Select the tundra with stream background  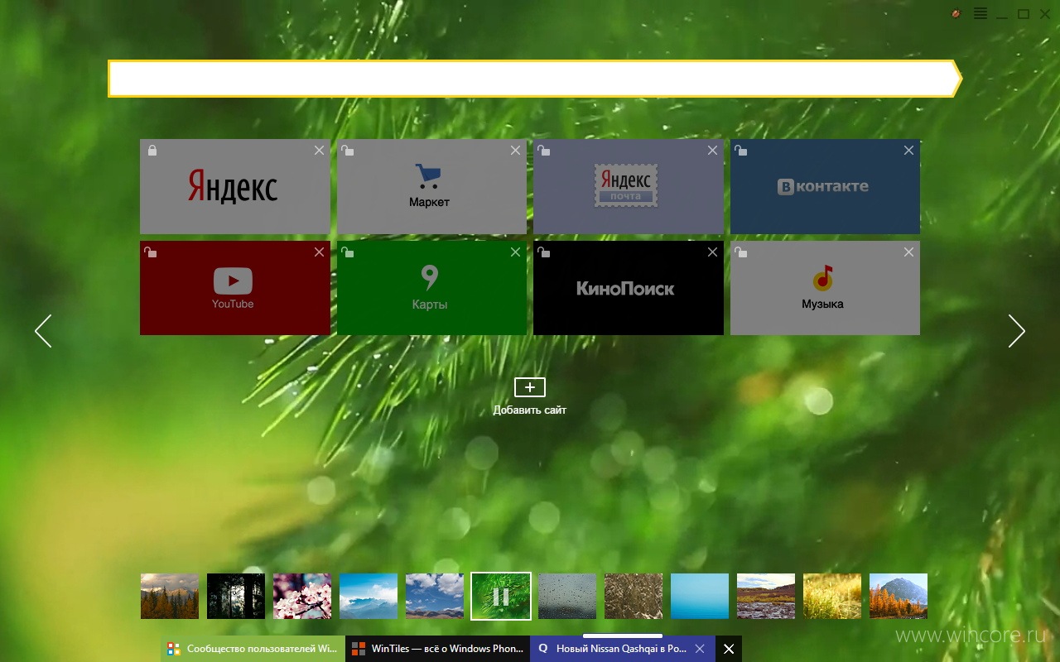point(766,596)
